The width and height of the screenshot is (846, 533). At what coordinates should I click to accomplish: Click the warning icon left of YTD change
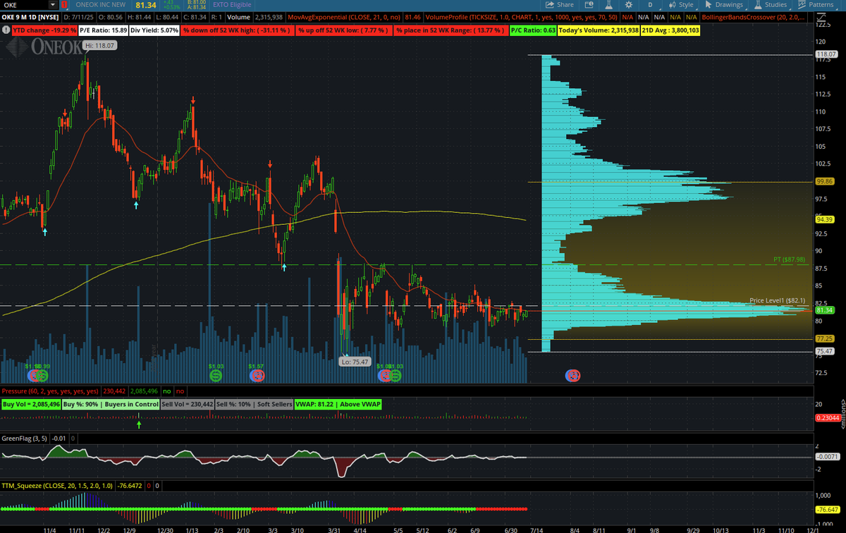[x=5, y=30]
